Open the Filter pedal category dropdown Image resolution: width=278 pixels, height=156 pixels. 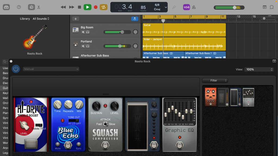tap(215, 80)
